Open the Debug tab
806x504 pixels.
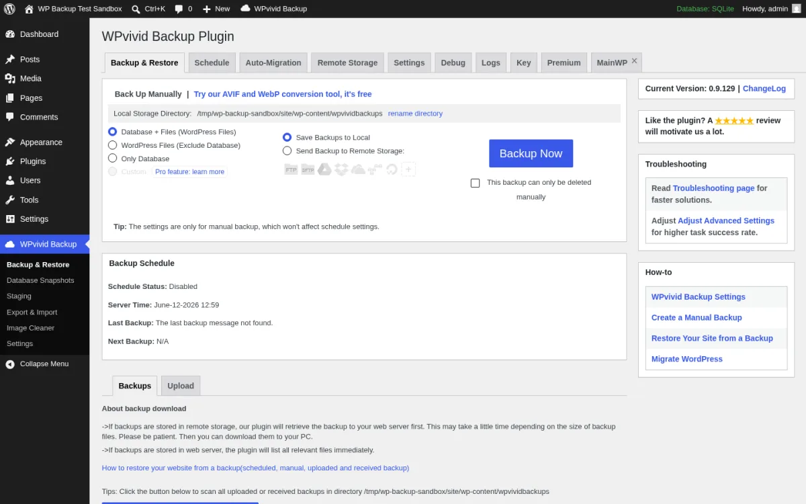point(453,62)
